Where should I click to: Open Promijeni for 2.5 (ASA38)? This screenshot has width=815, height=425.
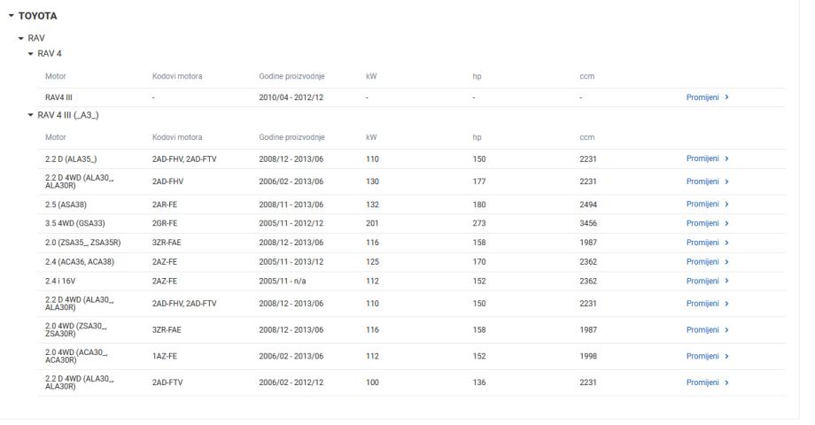point(707,205)
